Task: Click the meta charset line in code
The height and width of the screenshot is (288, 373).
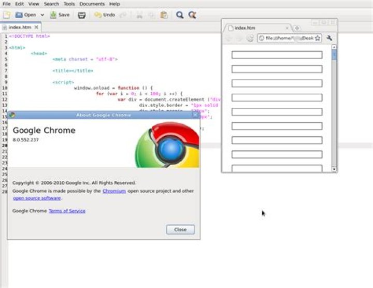Action: tap(85, 59)
